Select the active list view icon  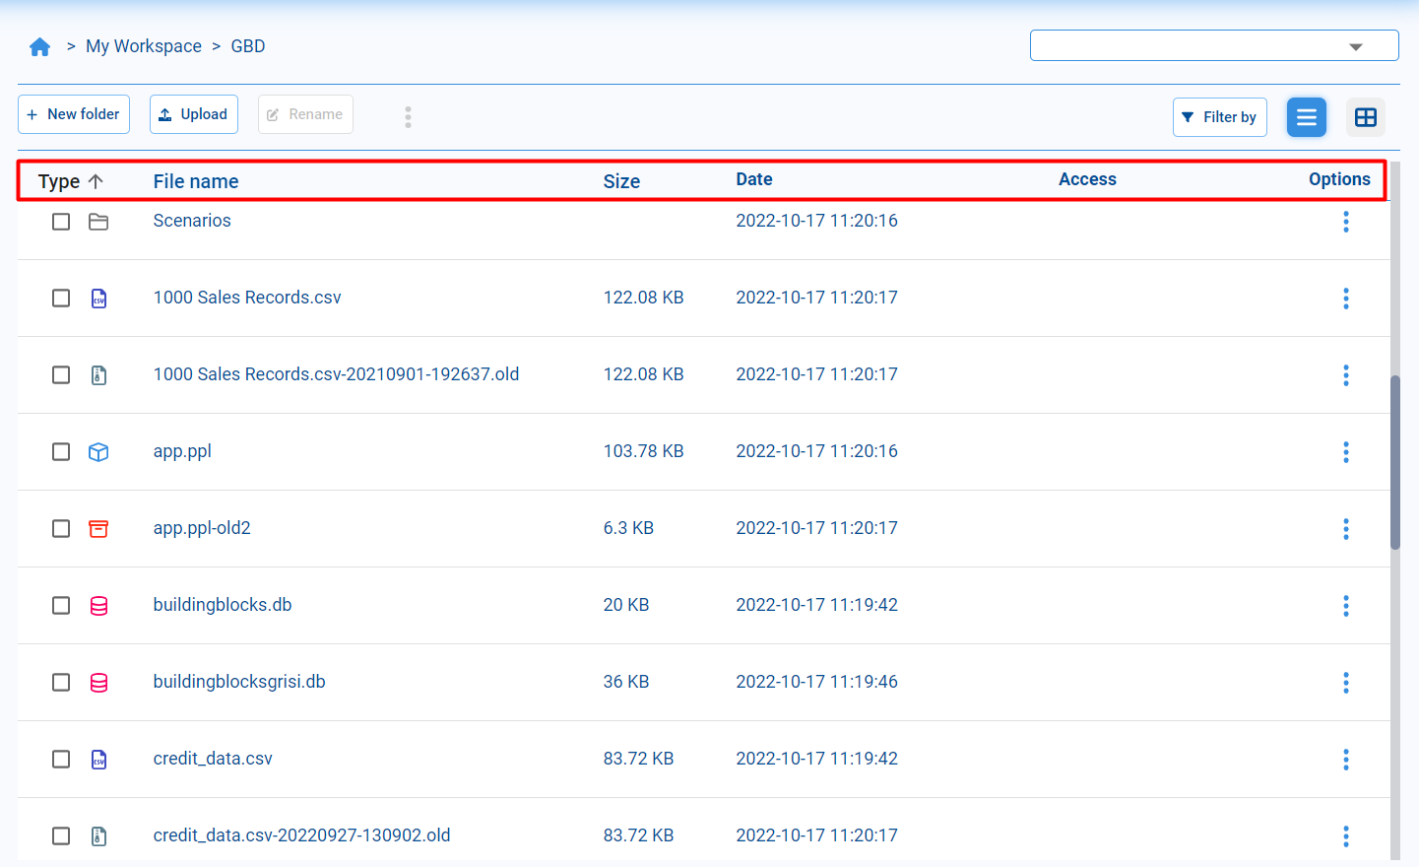pyautogui.click(x=1307, y=116)
